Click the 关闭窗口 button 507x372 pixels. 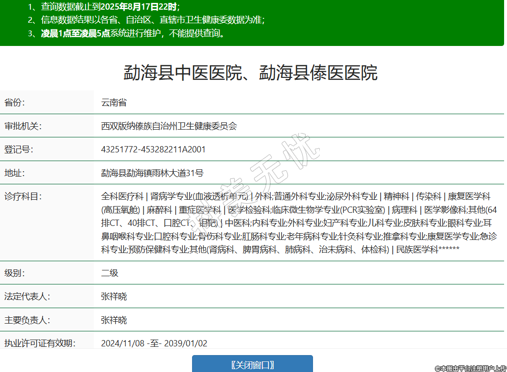(x=252, y=364)
